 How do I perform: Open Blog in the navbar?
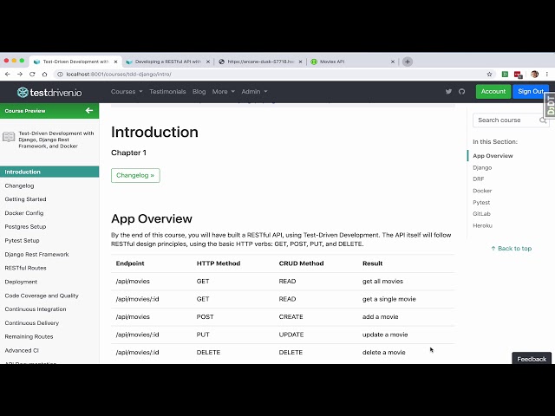tap(199, 91)
